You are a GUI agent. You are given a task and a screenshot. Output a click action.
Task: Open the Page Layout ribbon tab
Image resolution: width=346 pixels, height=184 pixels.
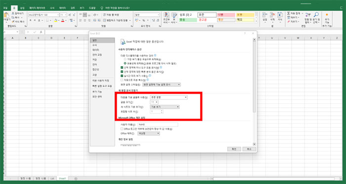click(x=37, y=8)
